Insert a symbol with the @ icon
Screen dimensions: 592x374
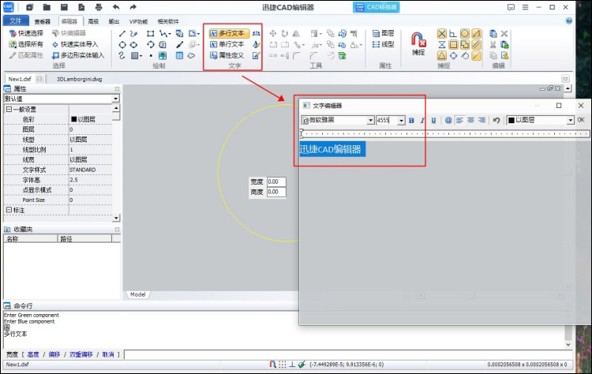pos(448,120)
